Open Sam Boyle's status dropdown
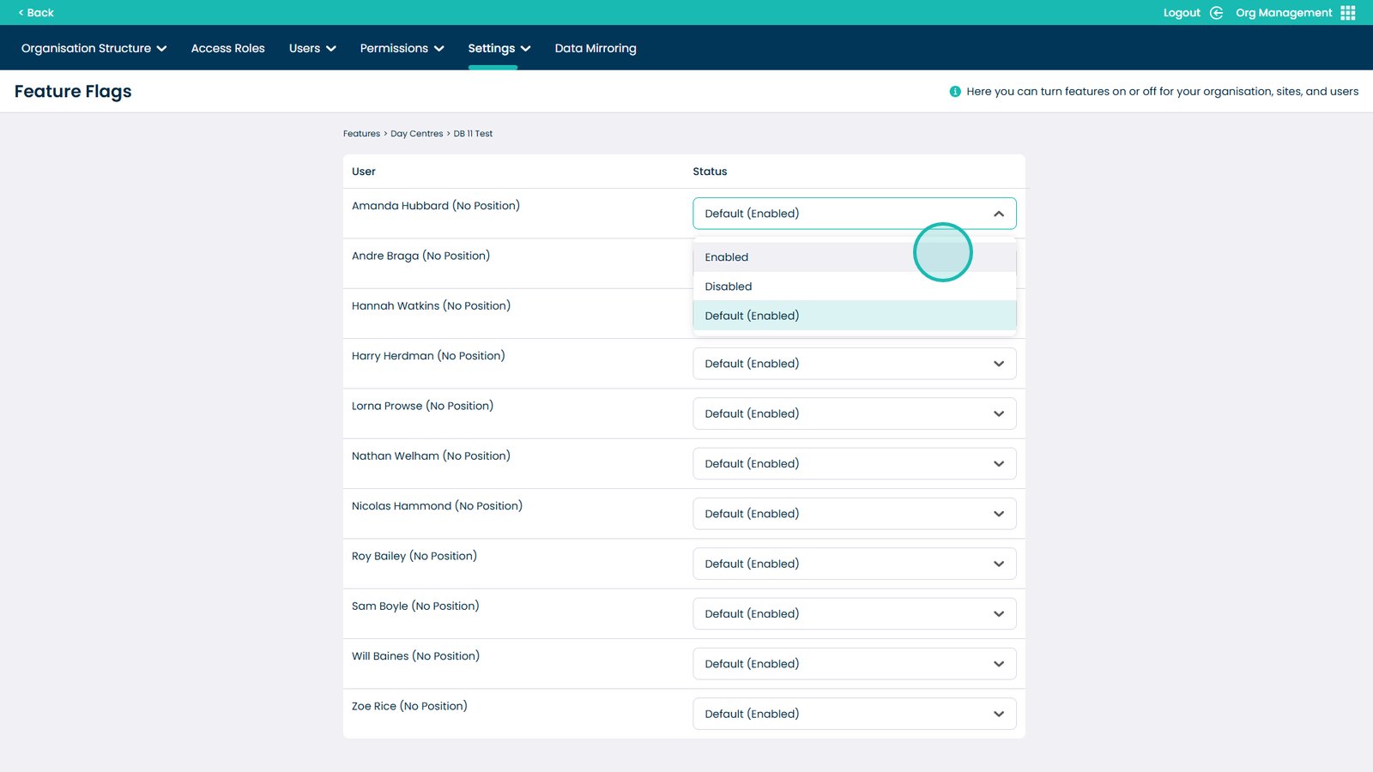 pyautogui.click(x=999, y=613)
